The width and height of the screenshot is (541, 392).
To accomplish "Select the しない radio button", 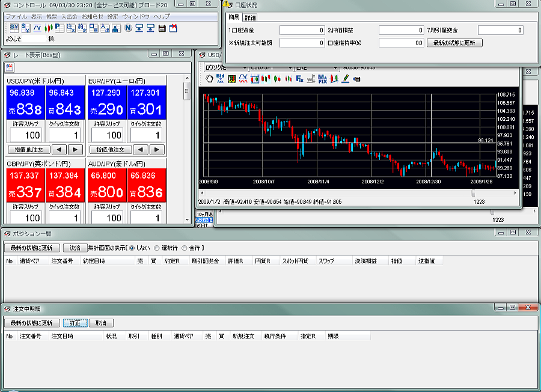I will pos(132,248).
